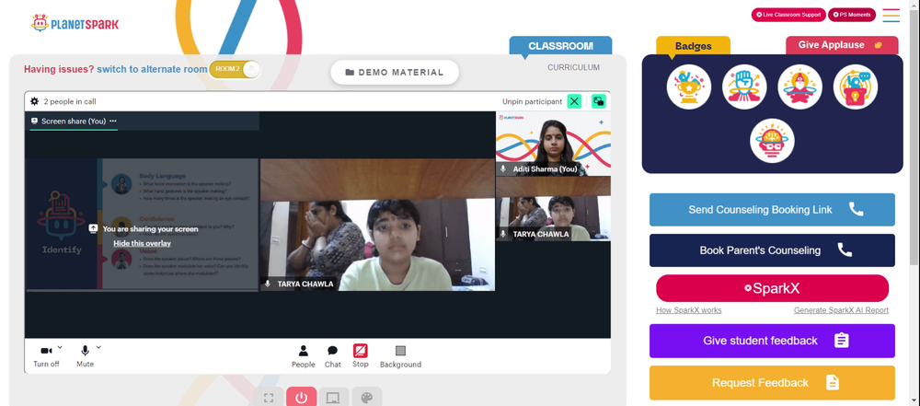Open PS Moments

851,15
